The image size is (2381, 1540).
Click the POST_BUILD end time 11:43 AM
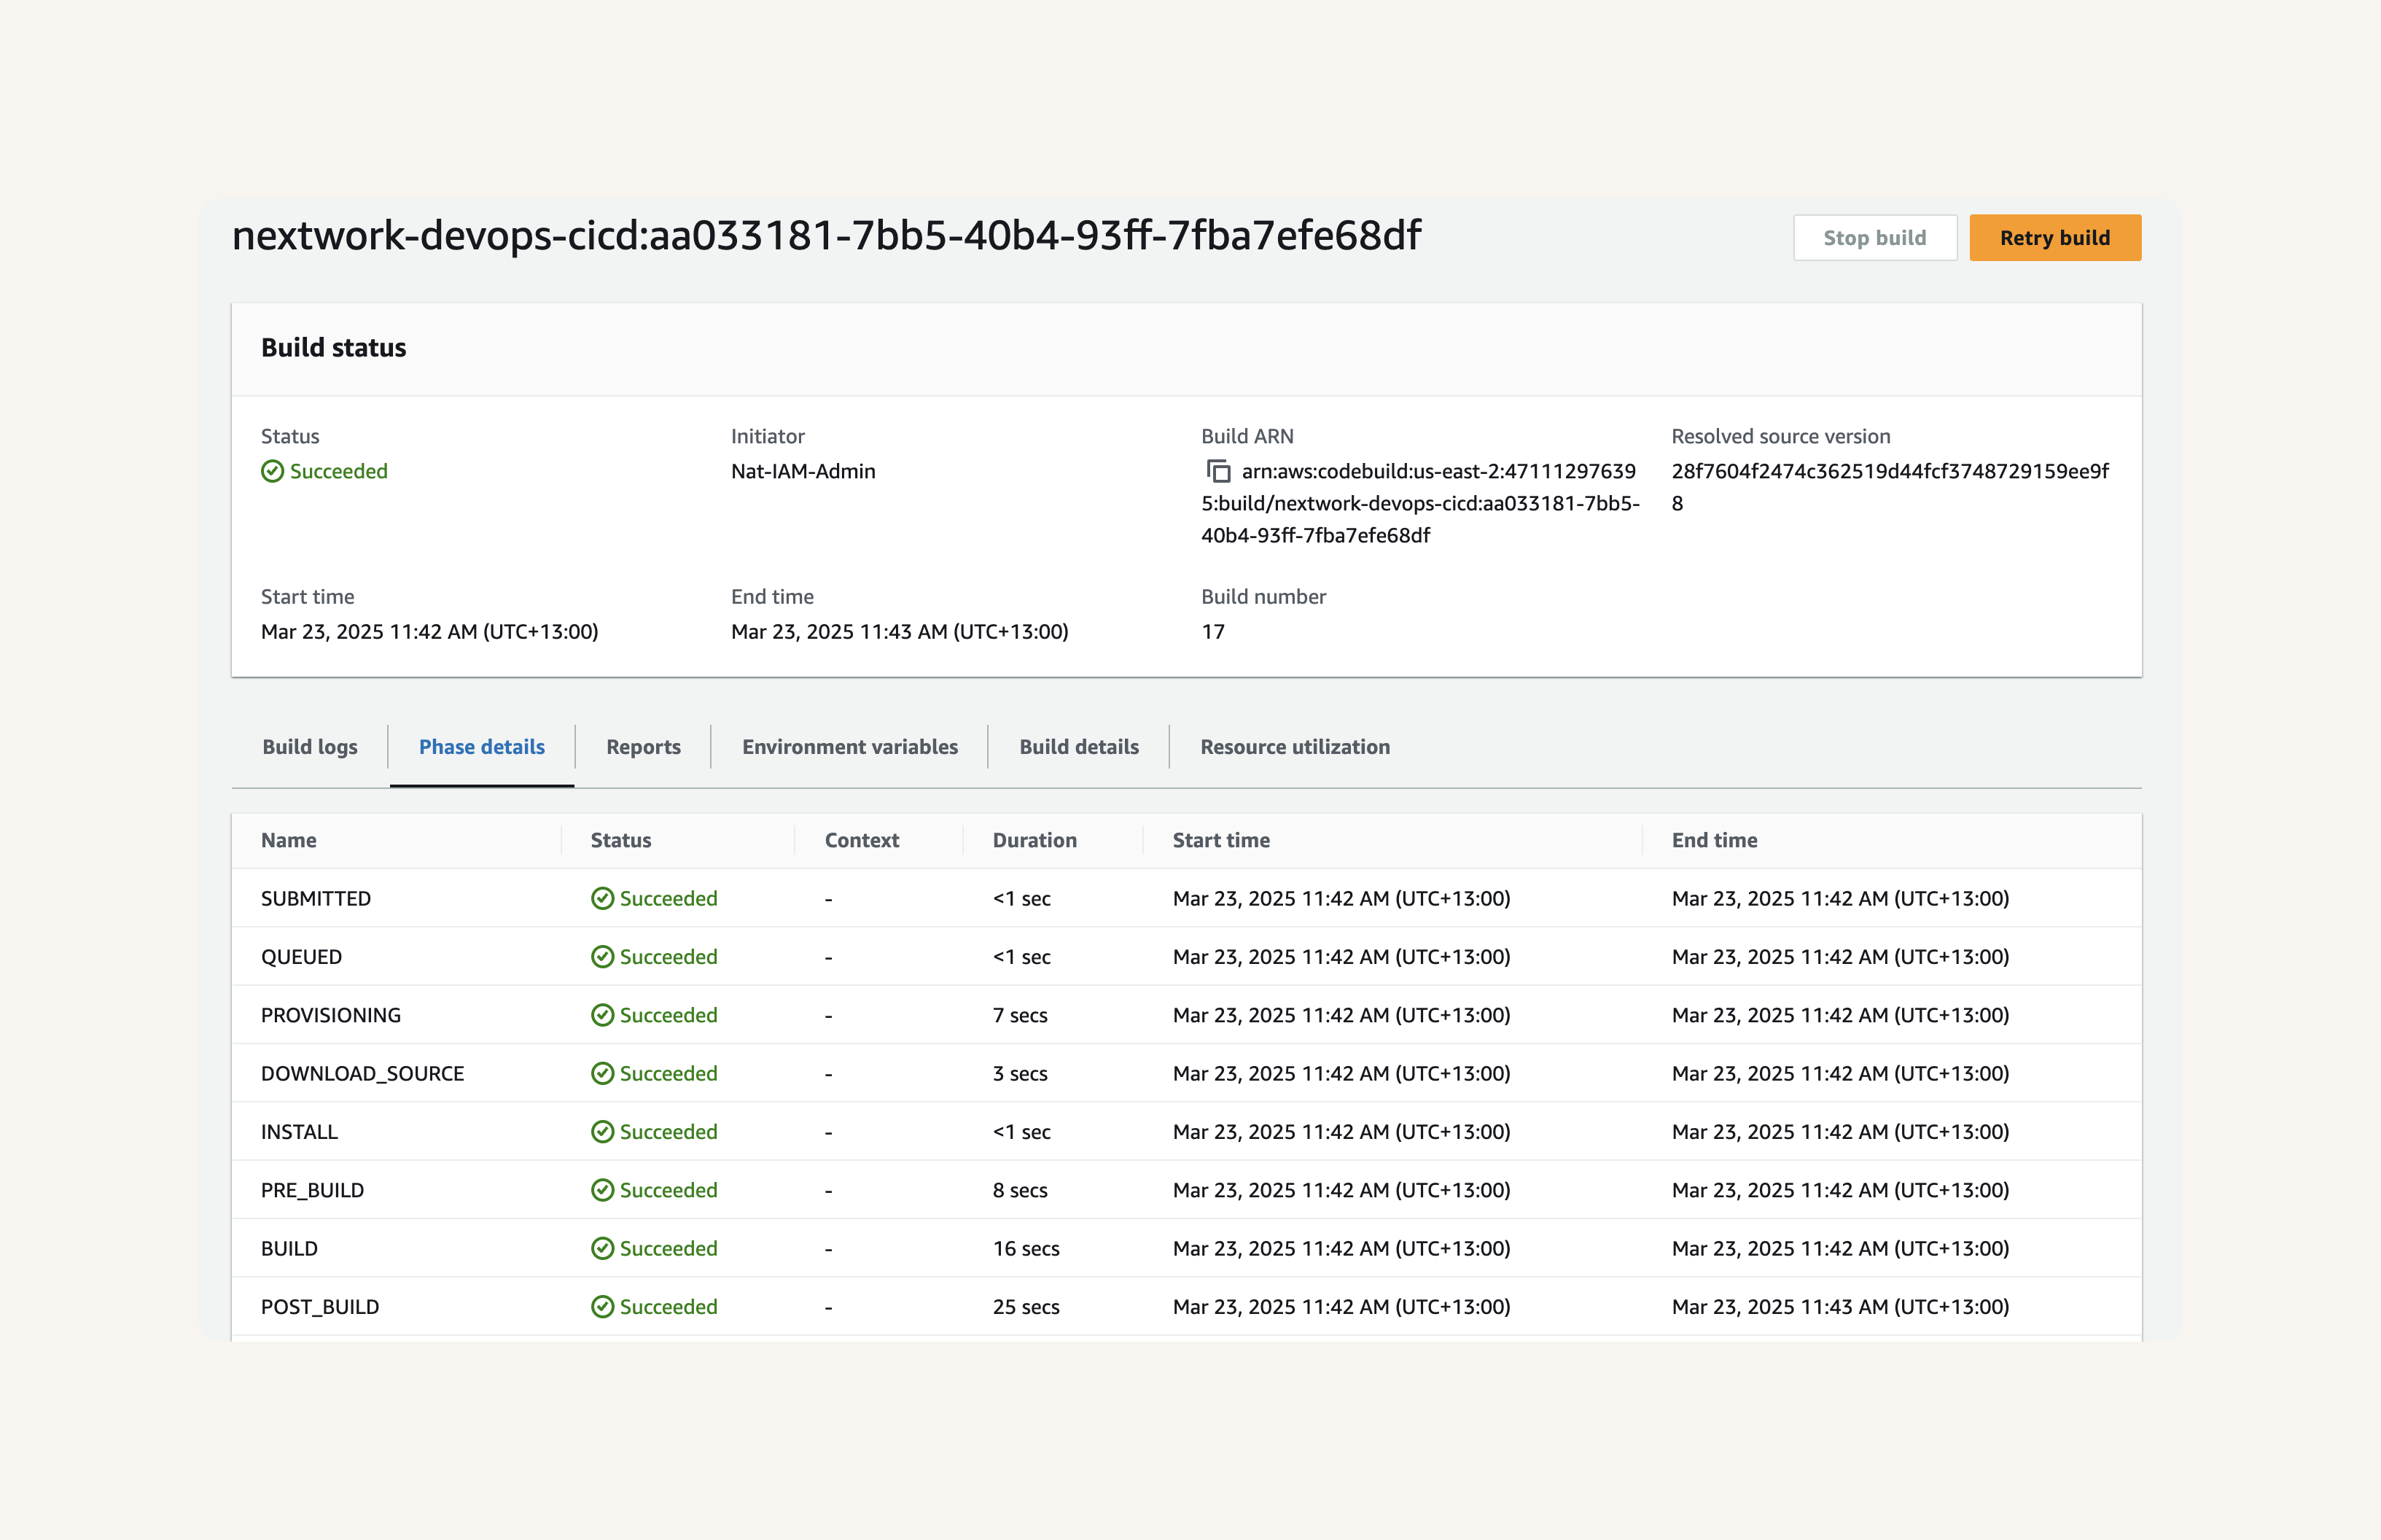click(x=1840, y=1307)
